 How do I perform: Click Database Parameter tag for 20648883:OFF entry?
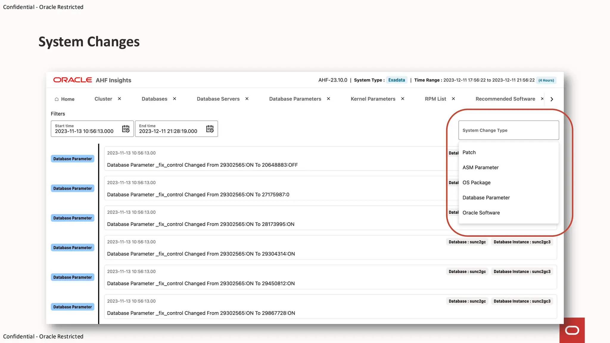pyautogui.click(x=72, y=159)
